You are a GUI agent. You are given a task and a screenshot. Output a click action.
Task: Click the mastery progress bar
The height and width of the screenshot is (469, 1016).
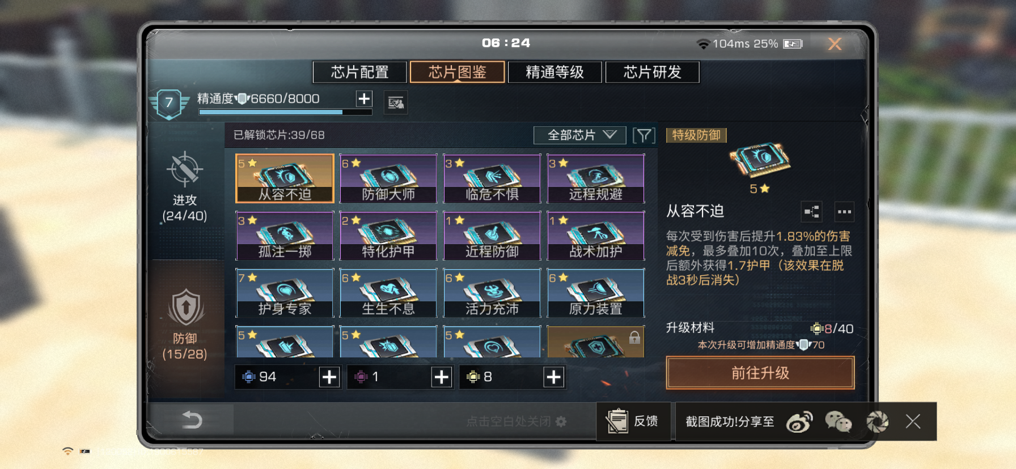(285, 112)
